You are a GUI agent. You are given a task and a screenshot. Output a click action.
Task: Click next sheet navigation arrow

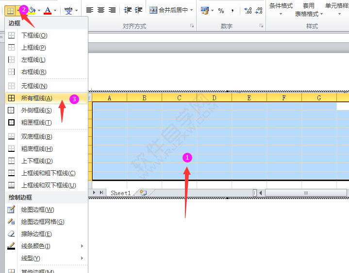tap(94, 192)
